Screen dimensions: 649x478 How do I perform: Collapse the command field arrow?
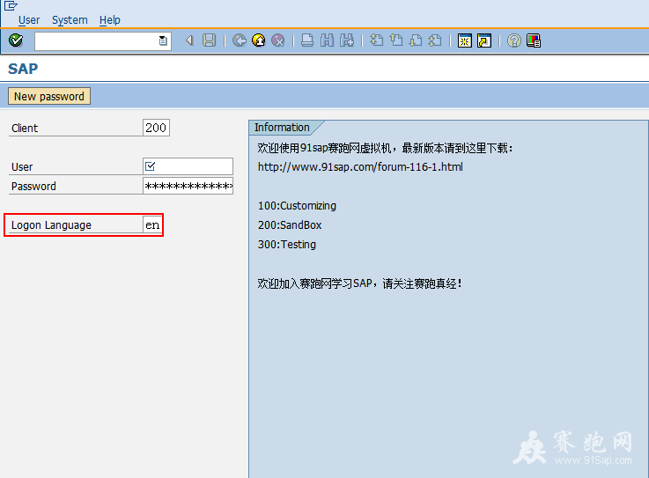[189, 40]
